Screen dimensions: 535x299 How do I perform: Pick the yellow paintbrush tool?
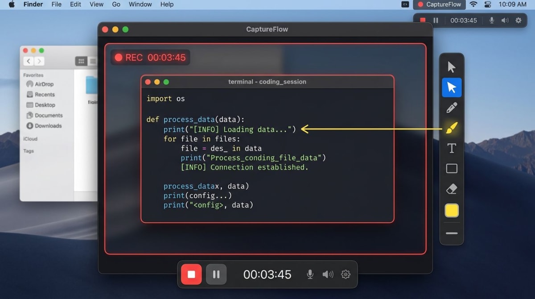[x=452, y=129]
